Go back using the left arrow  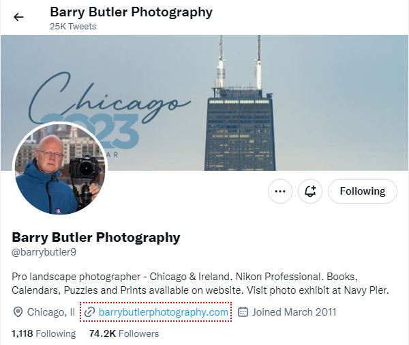click(x=18, y=17)
